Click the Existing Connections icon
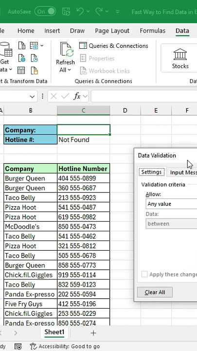 click(35, 71)
